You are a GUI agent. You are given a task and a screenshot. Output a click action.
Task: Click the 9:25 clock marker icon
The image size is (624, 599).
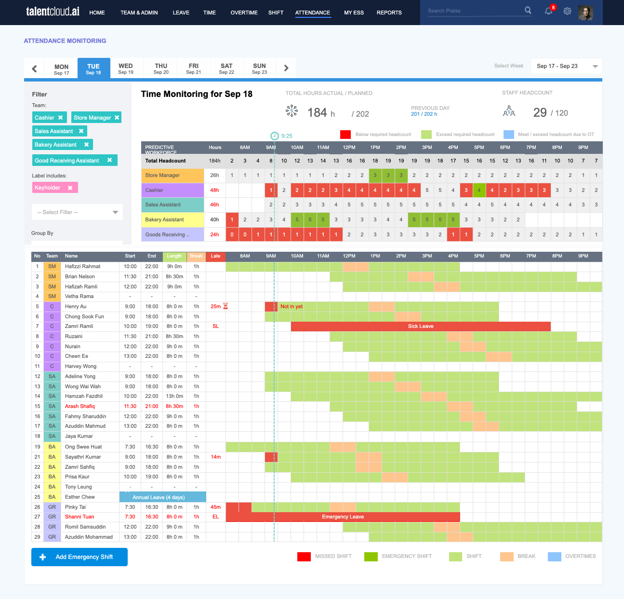[275, 136]
